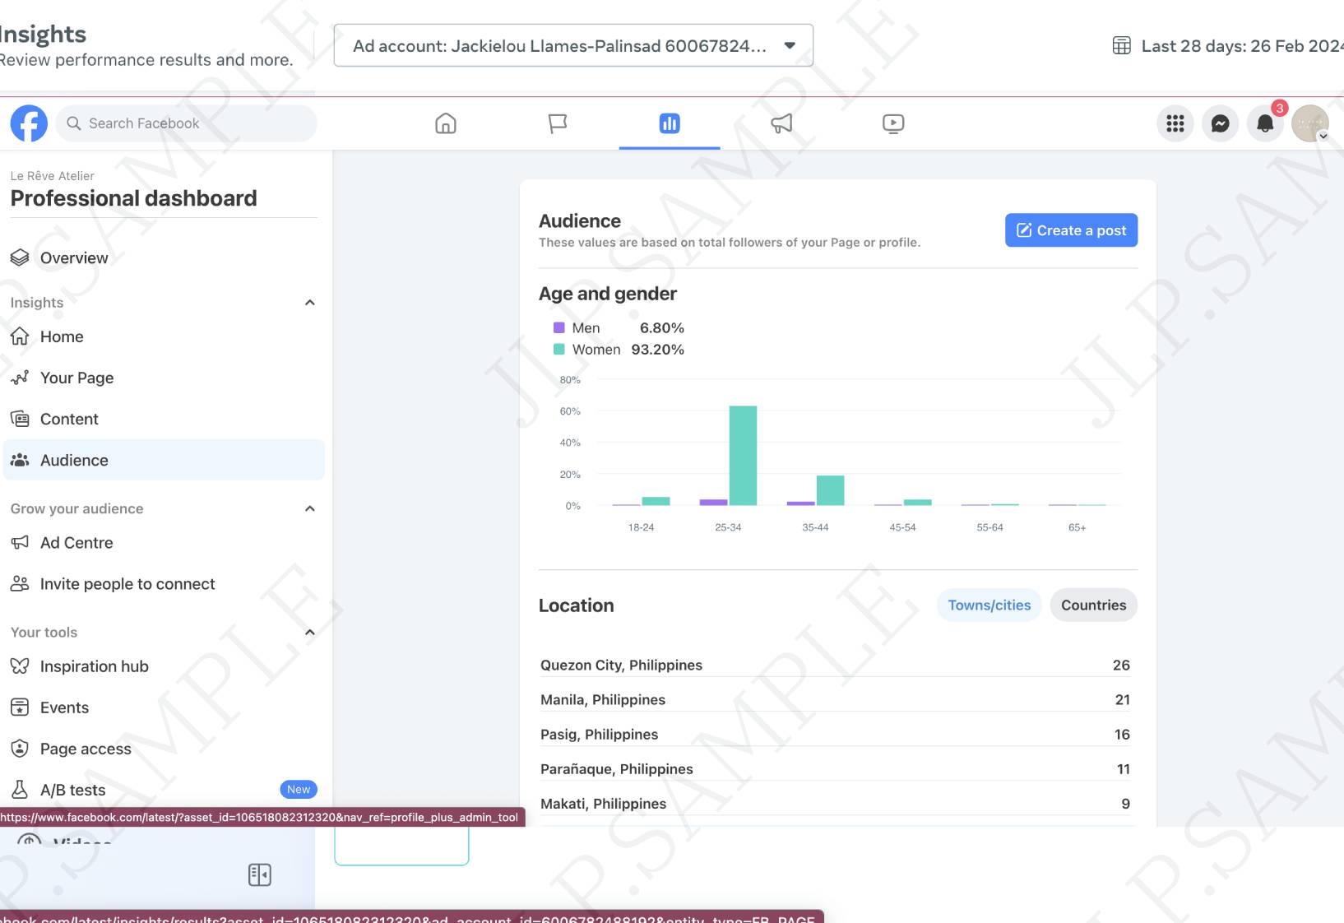
Task: Click the Professional dashboard heading
Action: (x=133, y=198)
